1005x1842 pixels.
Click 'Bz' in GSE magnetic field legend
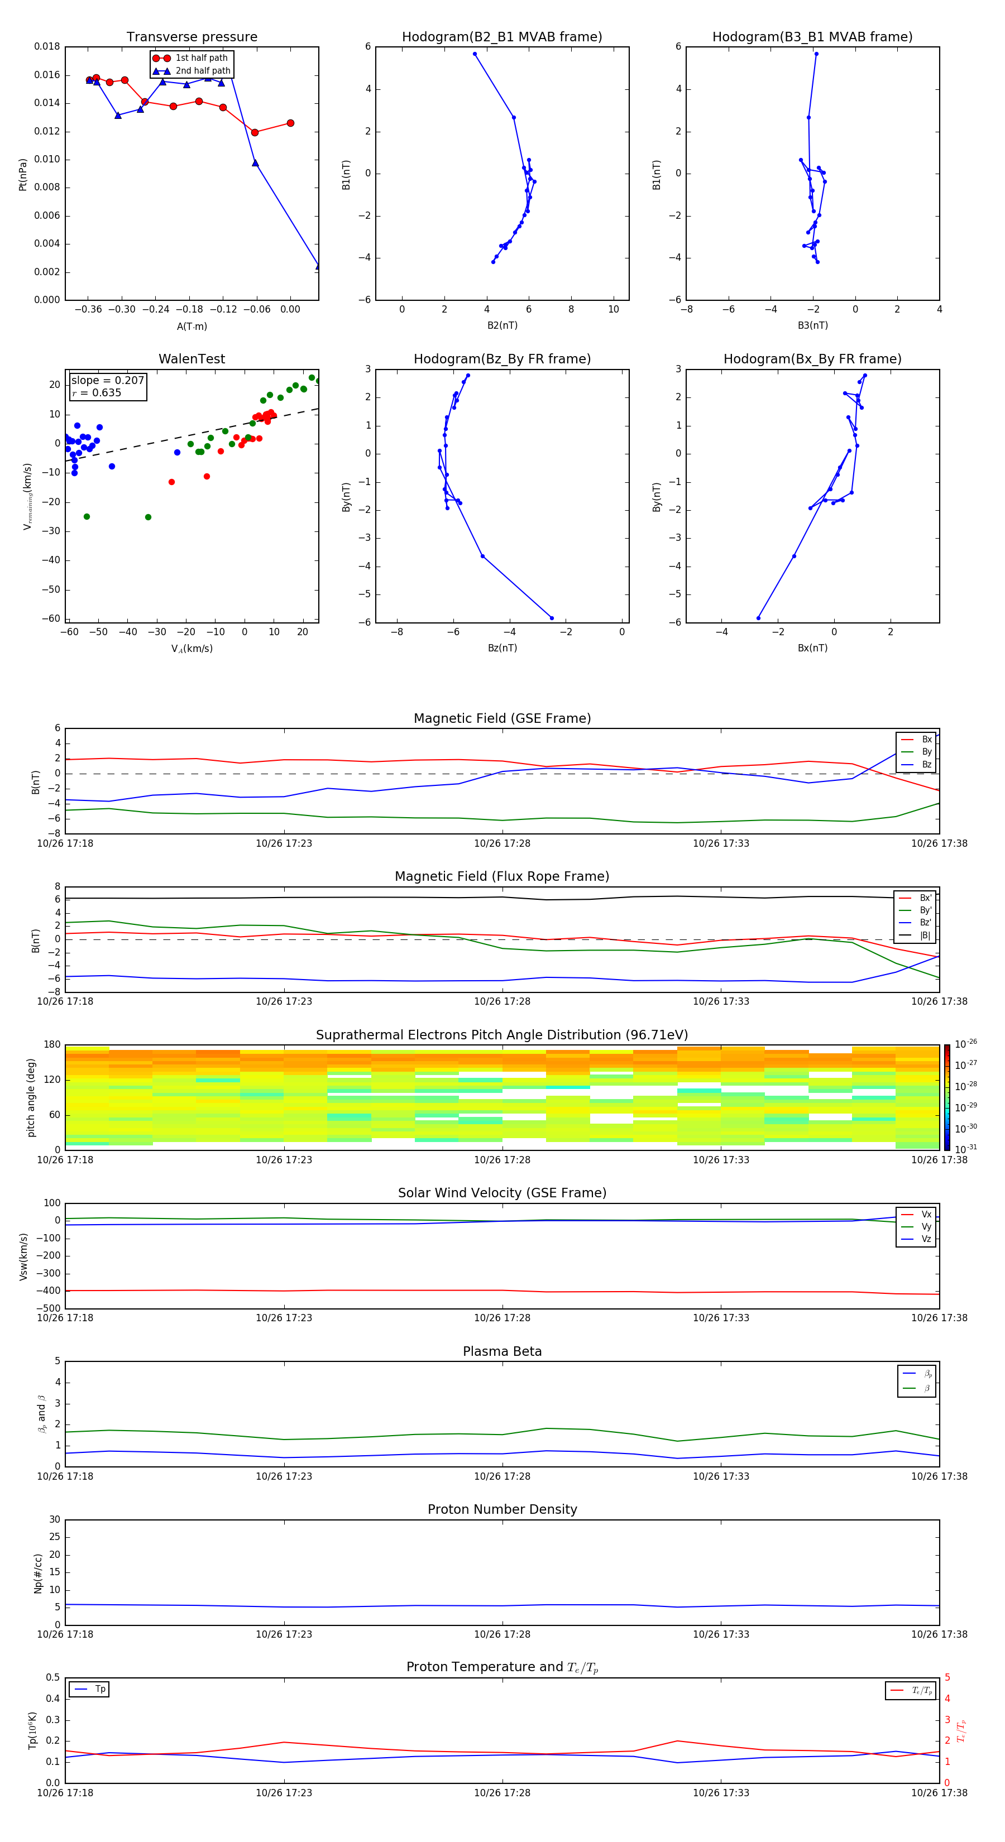[926, 764]
